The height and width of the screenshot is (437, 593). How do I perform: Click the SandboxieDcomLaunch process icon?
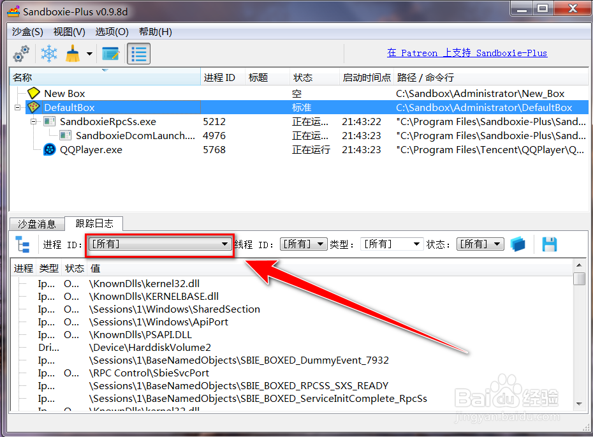pos(66,135)
